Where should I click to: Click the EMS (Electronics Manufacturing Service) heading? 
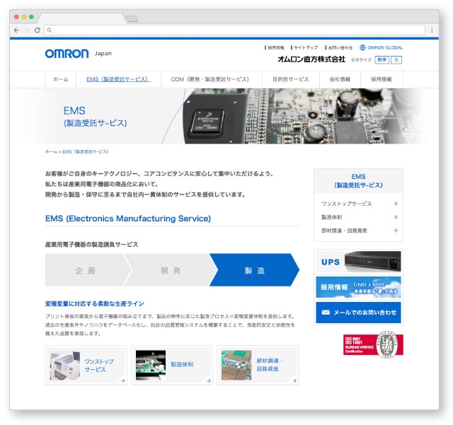pos(128,219)
